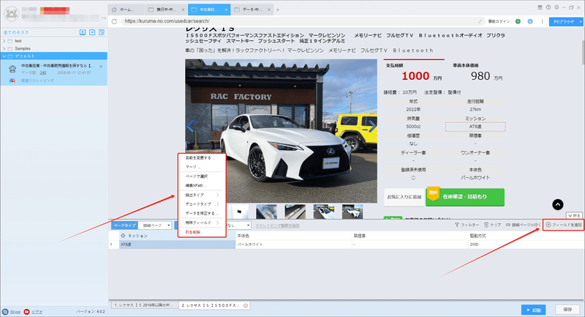Click the スクレイピング範囲を設定 link
585x317 pixels.
[x=277, y=225]
